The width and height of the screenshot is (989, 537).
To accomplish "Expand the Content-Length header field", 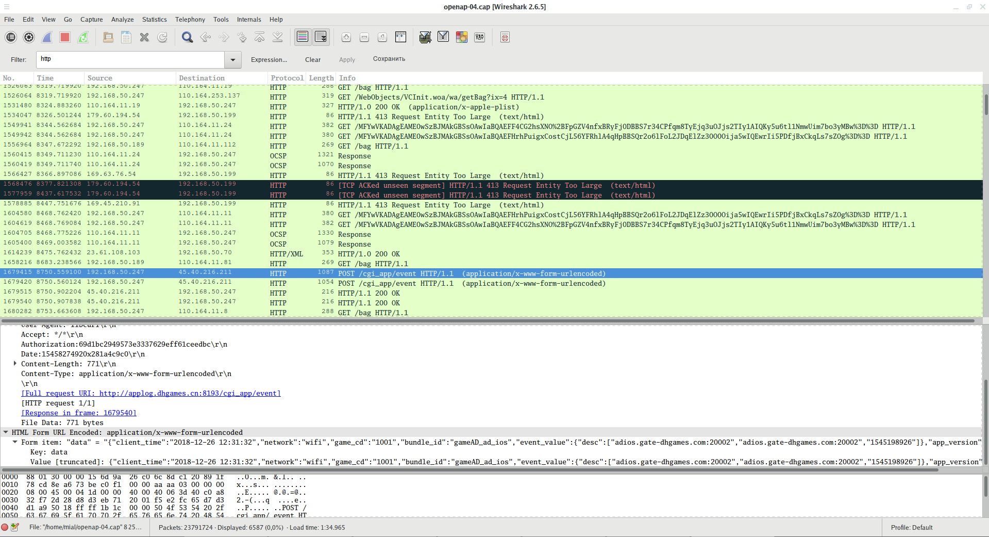I will pos(15,364).
